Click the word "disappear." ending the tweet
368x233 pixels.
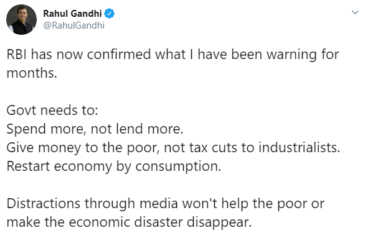click(x=219, y=222)
